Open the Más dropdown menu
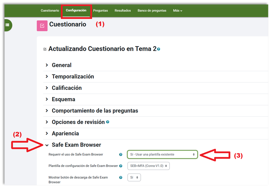This screenshot has width=270, height=187. tap(177, 10)
